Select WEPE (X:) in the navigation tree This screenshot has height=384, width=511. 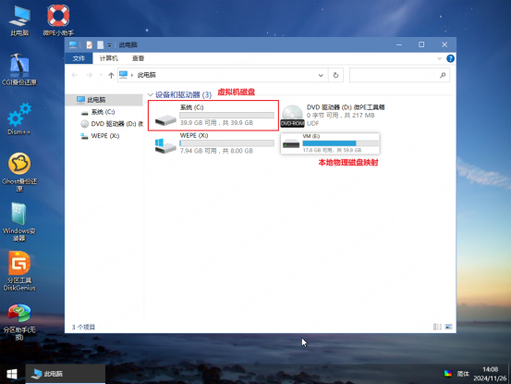pos(105,136)
